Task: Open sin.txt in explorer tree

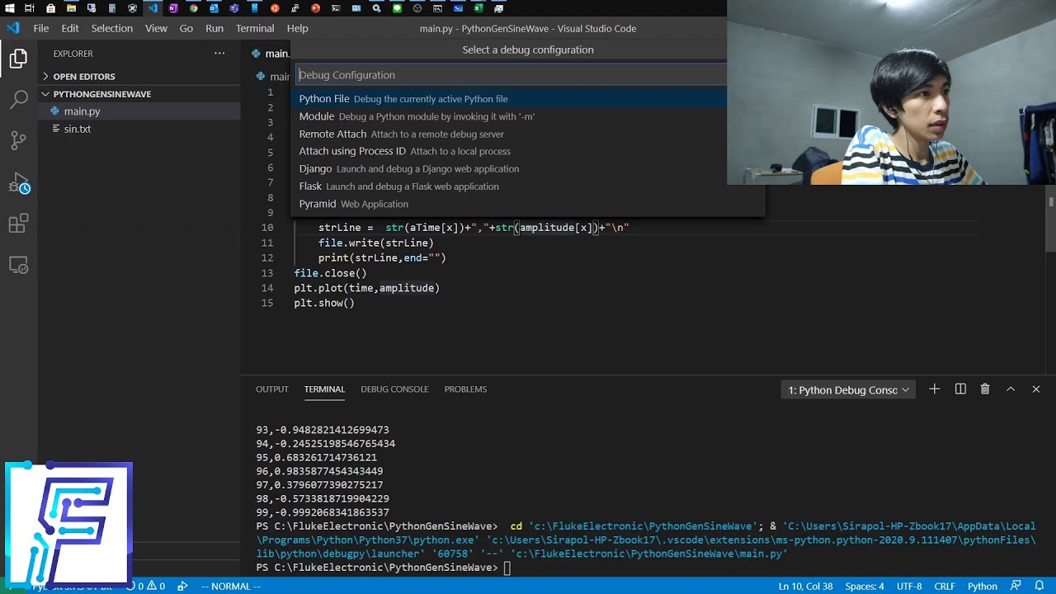Action: point(139,129)
